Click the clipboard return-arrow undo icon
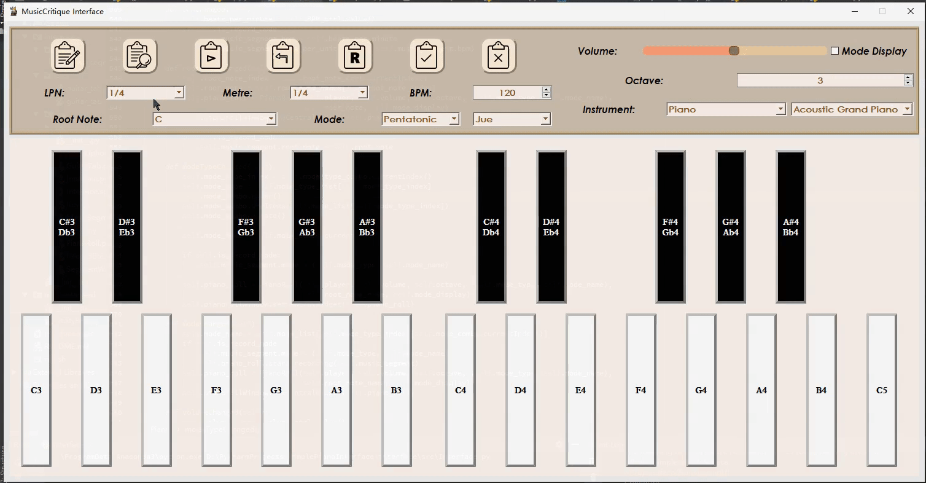The width and height of the screenshot is (926, 483). coord(283,56)
